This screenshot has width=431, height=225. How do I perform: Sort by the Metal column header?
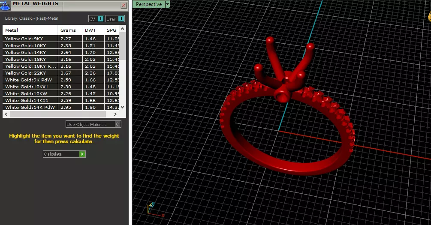(x=30, y=30)
